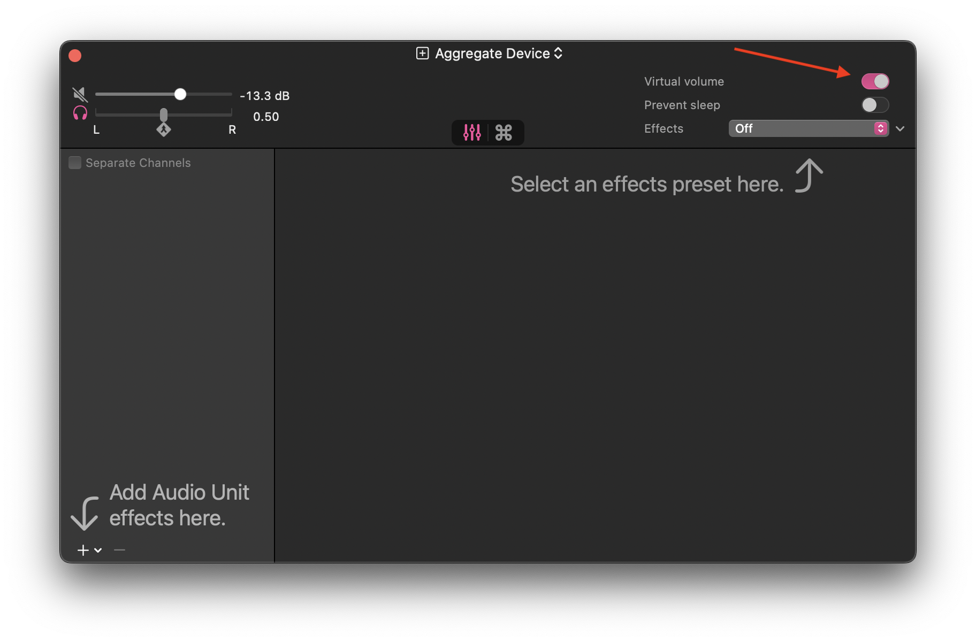Click the plus-box icon beside Aggregate Device
The width and height of the screenshot is (976, 642).
pyautogui.click(x=422, y=53)
